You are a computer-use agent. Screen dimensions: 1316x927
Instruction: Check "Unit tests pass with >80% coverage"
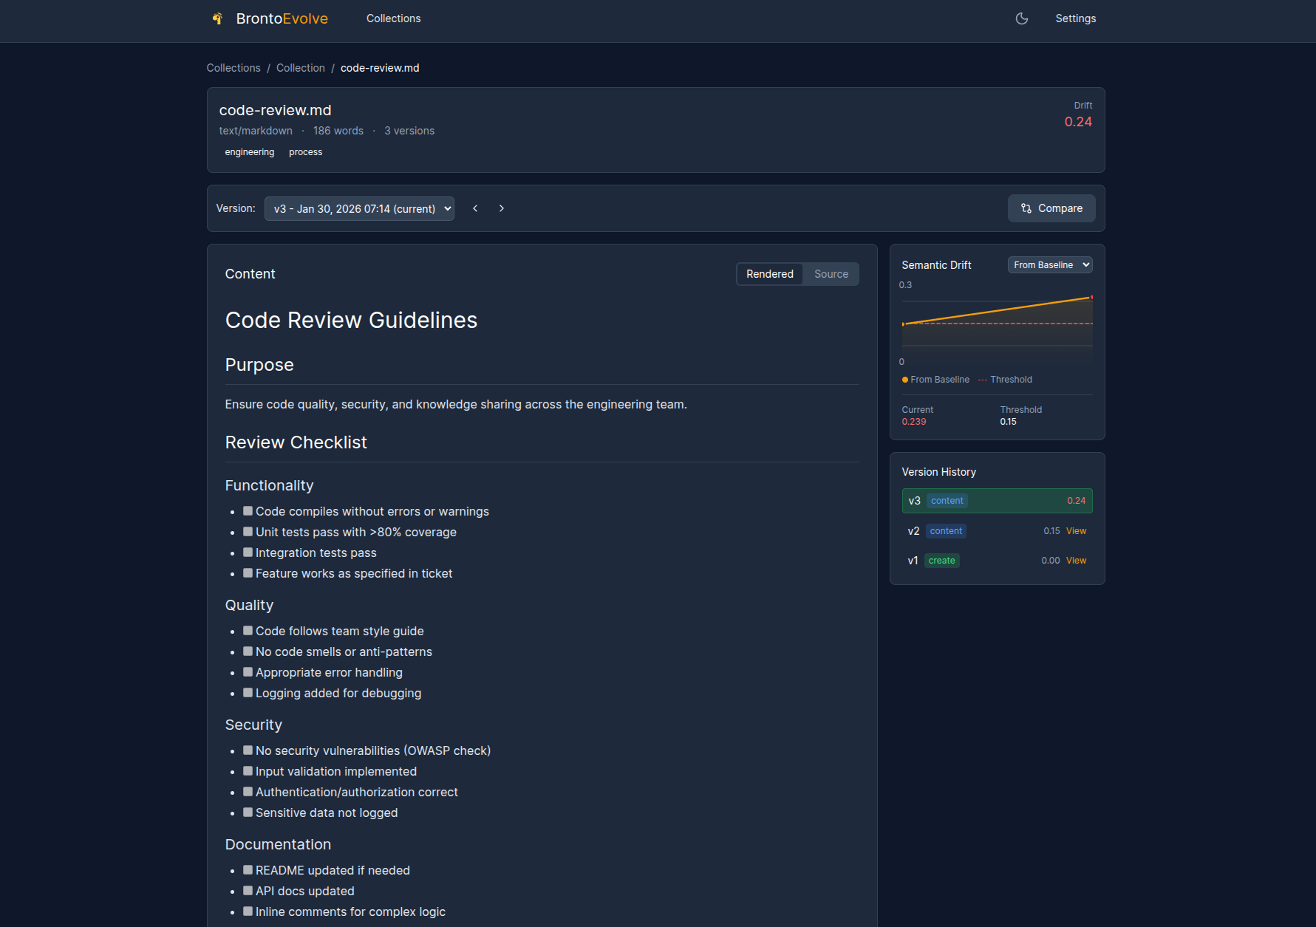[248, 531]
